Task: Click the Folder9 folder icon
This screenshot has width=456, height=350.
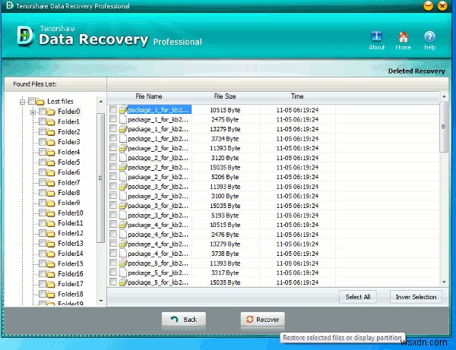Action: coord(51,203)
